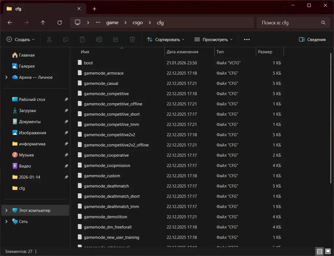Go up one folder level
The width and height of the screenshot is (334, 256).
[43, 23]
